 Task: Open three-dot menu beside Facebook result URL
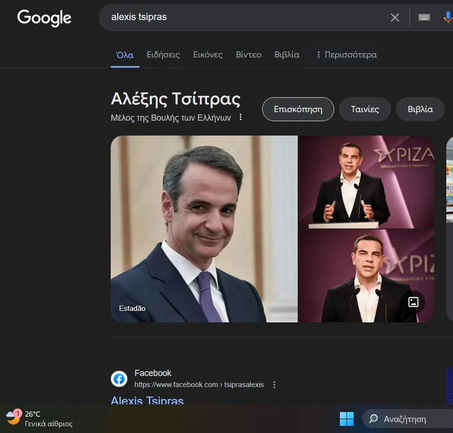click(274, 385)
